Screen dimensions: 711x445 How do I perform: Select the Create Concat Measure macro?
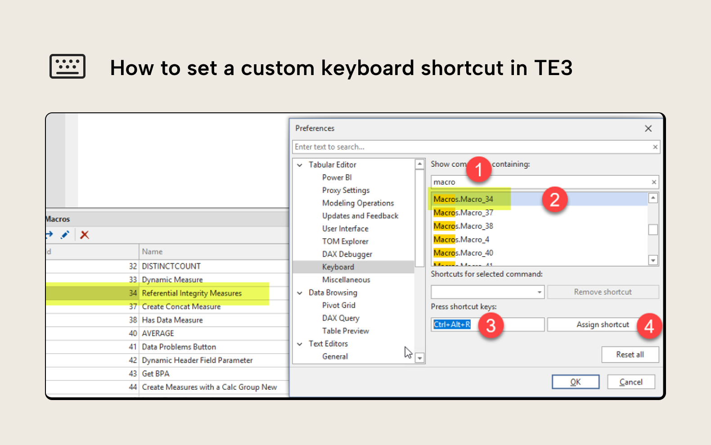click(x=167, y=307)
